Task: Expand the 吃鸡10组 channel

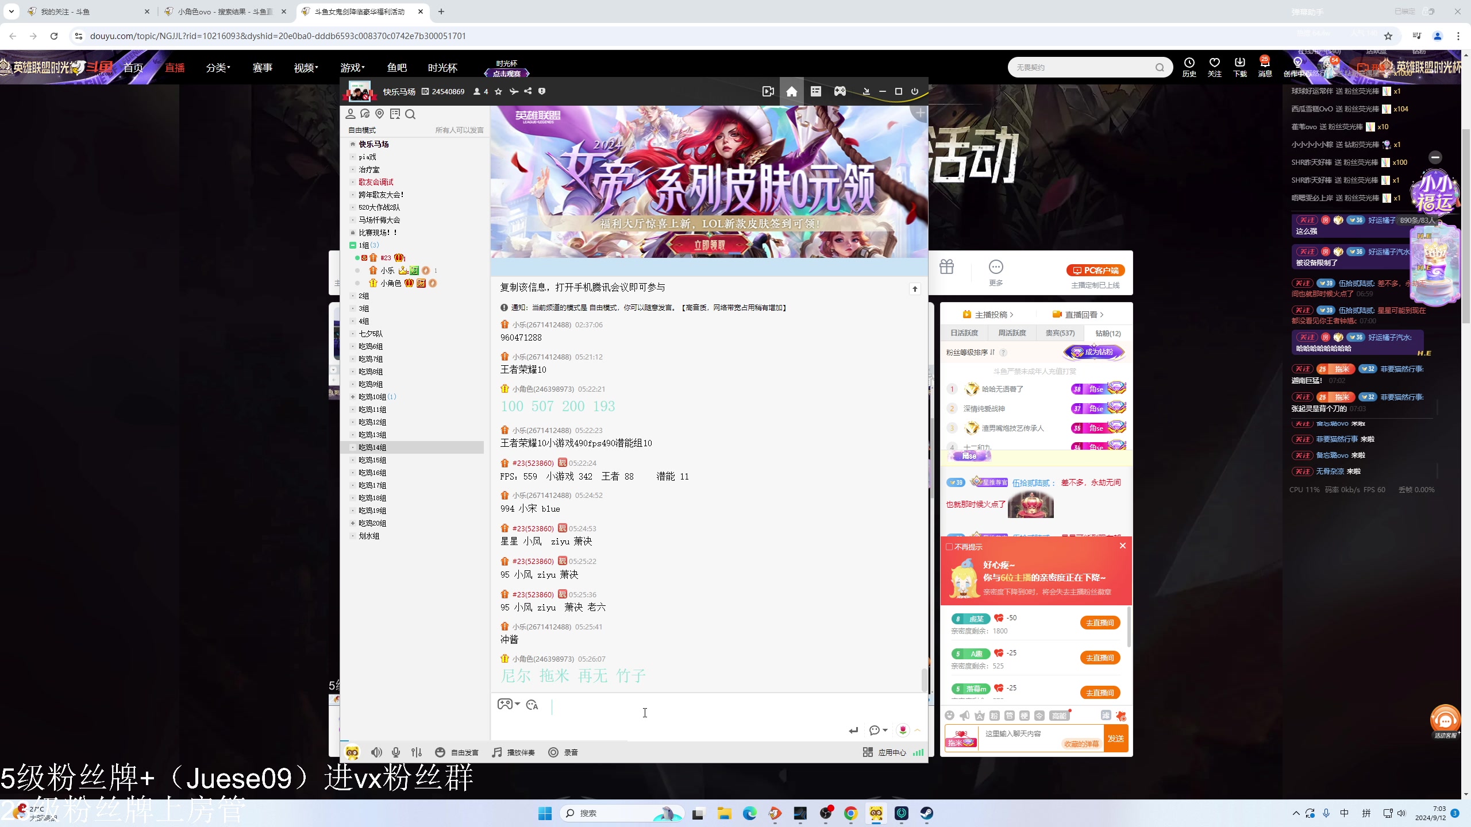Action: pos(353,397)
